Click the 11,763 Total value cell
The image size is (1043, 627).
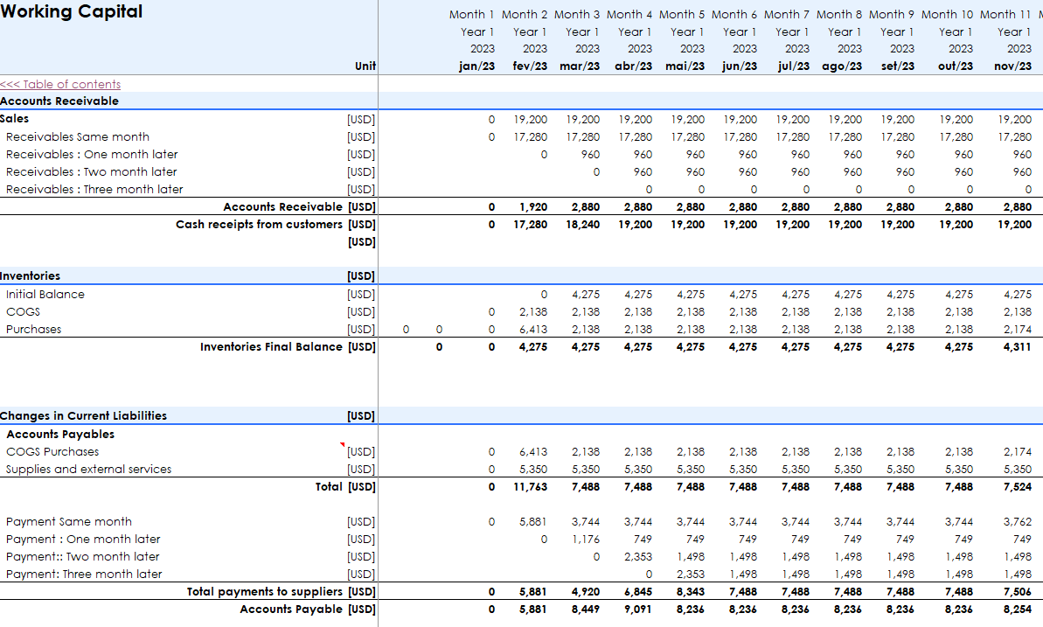click(530, 487)
